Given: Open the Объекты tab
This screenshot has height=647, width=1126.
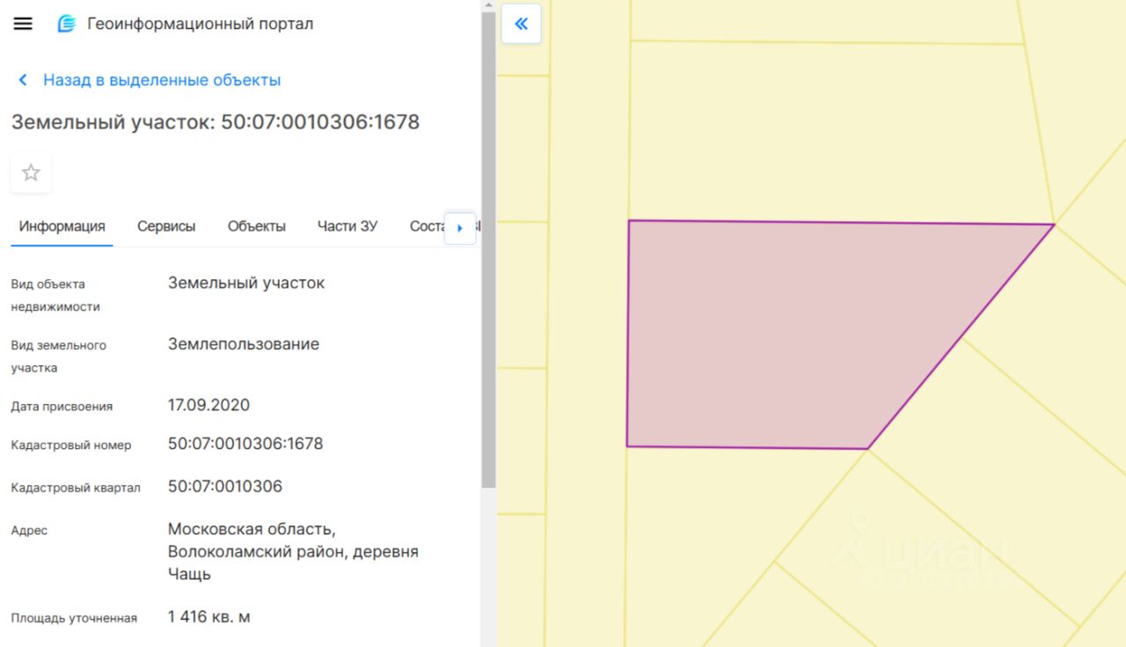Looking at the screenshot, I should (256, 226).
